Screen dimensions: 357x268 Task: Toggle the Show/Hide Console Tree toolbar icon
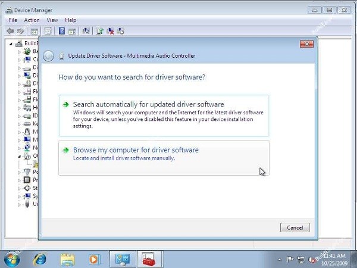click(x=35, y=31)
